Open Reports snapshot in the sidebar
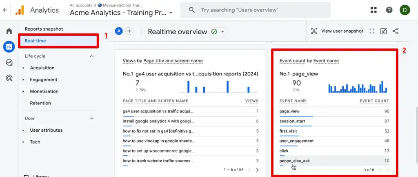Screen dimensions: 418x177 click(x=44, y=29)
